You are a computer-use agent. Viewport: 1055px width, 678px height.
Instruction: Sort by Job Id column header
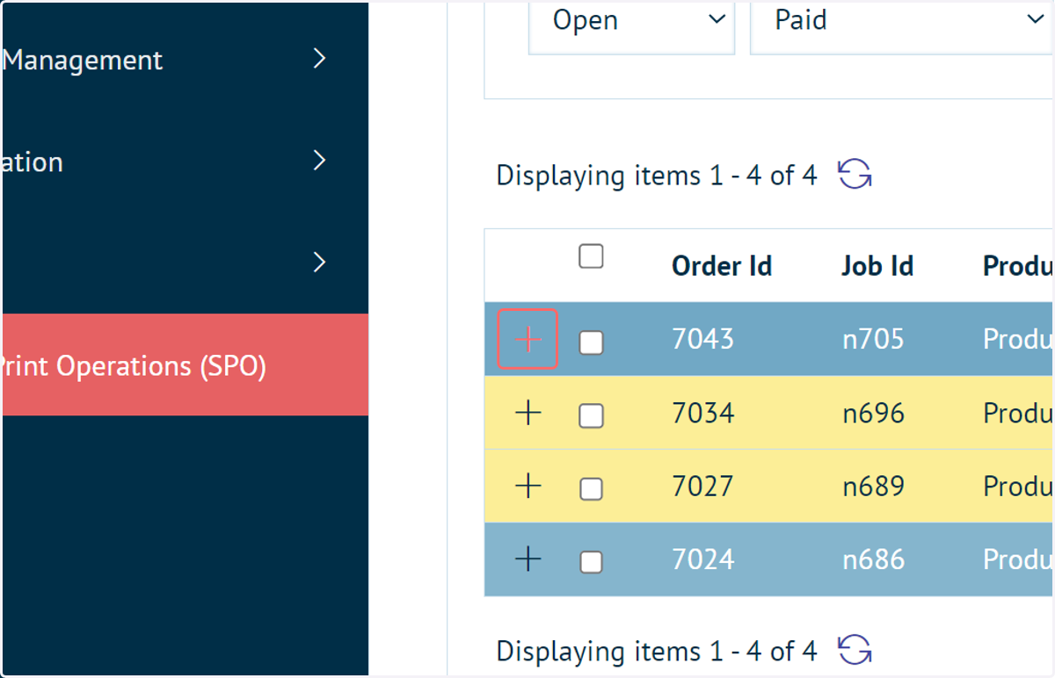(x=877, y=266)
